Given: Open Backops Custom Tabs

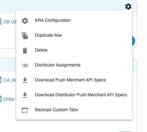Looking at the screenshot, I should (x=74, y=110).
